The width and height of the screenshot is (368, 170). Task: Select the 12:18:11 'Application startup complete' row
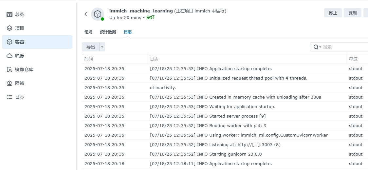coord(225,164)
